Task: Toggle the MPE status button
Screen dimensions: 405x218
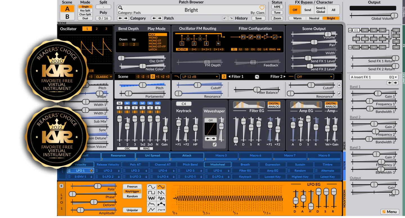Action: (277, 7)
